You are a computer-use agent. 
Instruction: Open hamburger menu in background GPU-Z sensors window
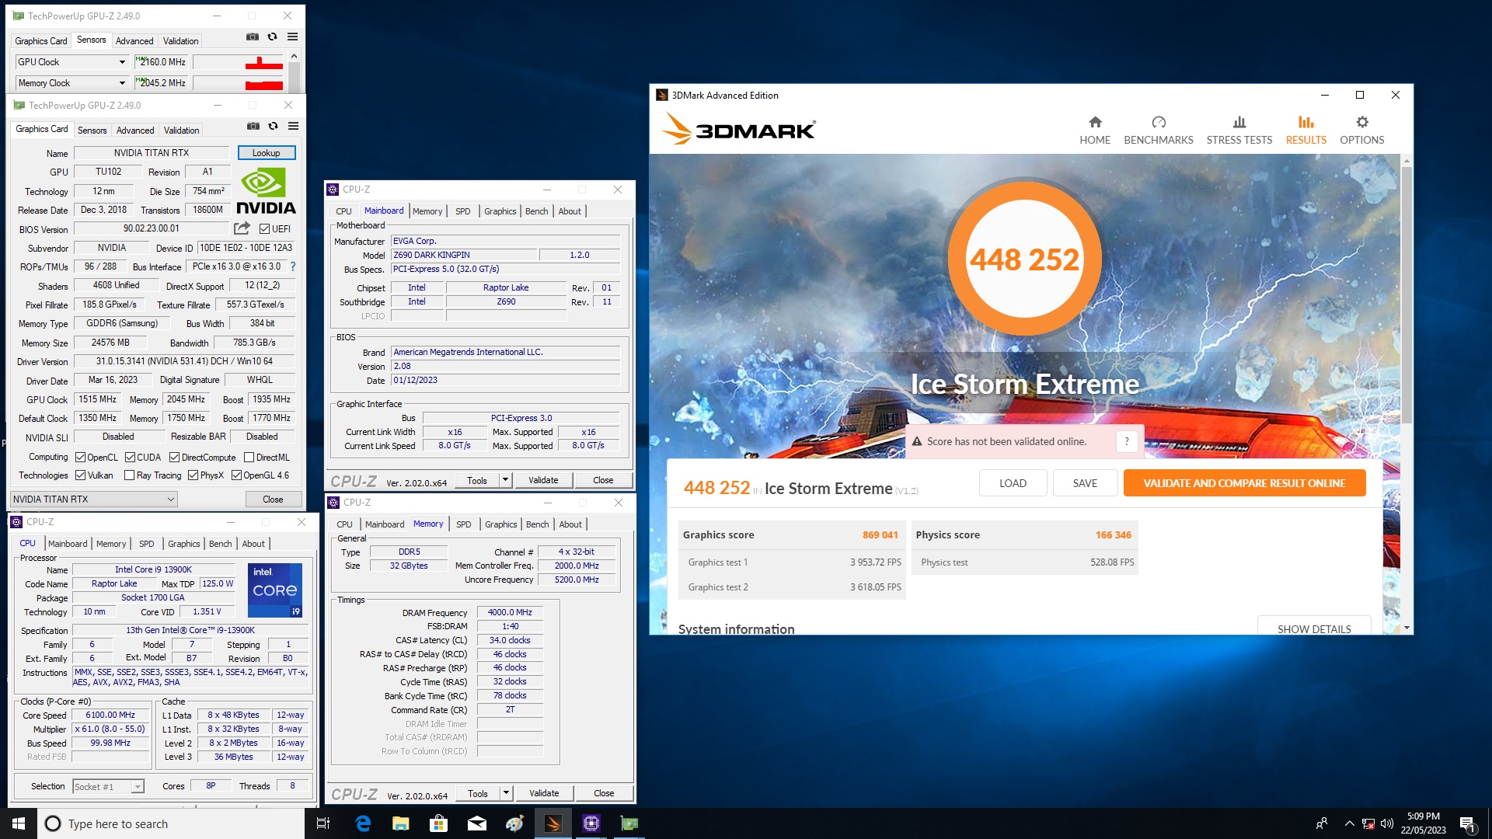point(292,37)
